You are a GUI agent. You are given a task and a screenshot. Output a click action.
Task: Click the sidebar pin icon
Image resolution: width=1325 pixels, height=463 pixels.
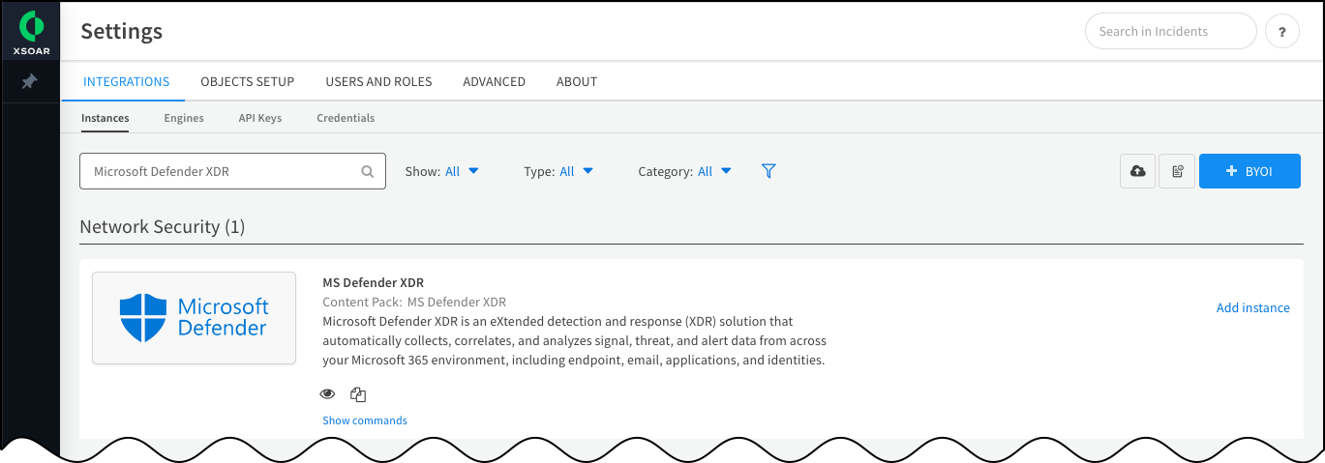pos(29,82)
